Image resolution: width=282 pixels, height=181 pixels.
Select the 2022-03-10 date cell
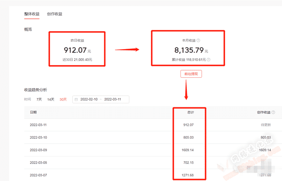click(38, 137)
